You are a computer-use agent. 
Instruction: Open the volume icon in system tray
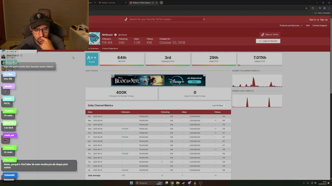point(315,183)
